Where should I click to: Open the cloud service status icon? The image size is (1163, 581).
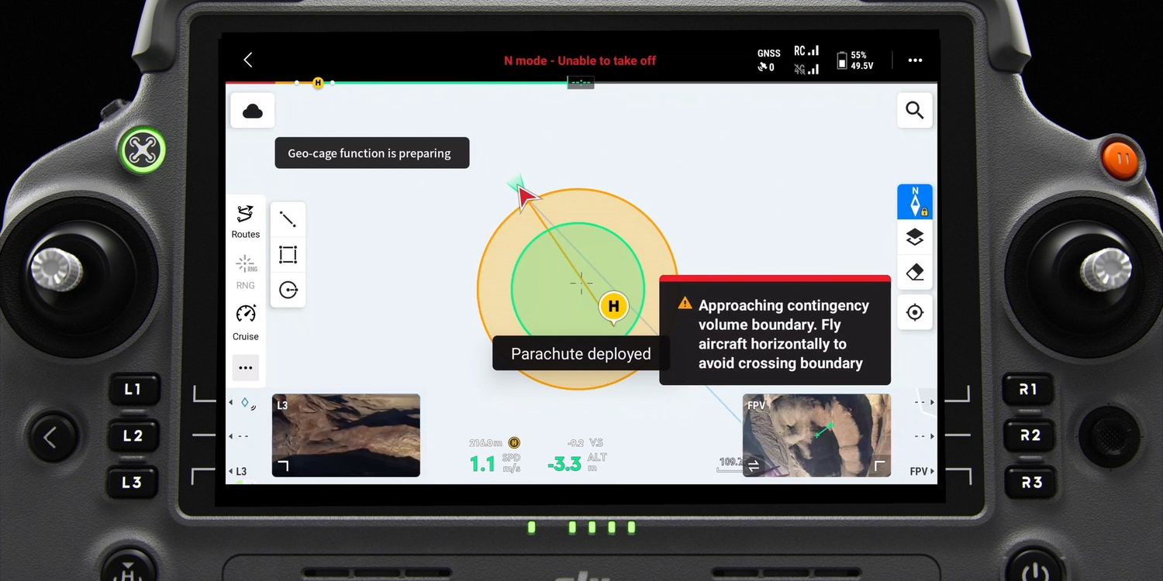(253, 111)
